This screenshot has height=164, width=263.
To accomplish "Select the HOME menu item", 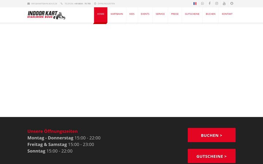I will coord(101,14).
